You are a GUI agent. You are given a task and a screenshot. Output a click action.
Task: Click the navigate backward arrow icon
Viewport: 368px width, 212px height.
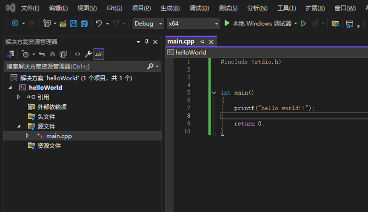(x=15, y=23)
